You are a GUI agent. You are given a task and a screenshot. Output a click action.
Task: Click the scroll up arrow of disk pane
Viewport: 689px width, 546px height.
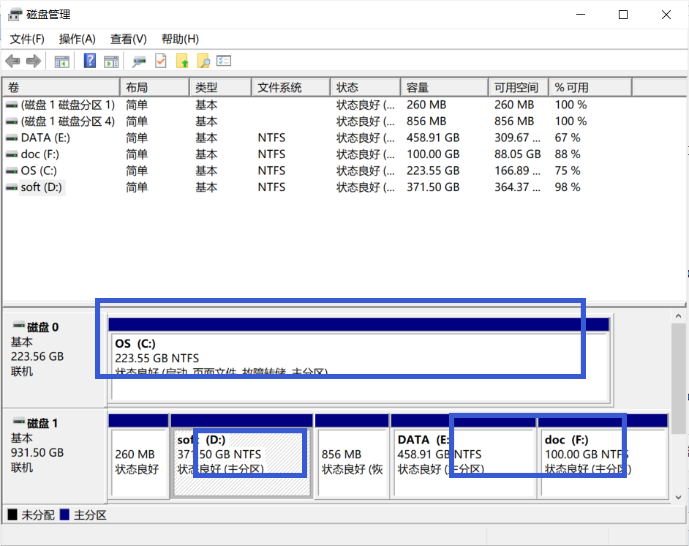point(679,316)
